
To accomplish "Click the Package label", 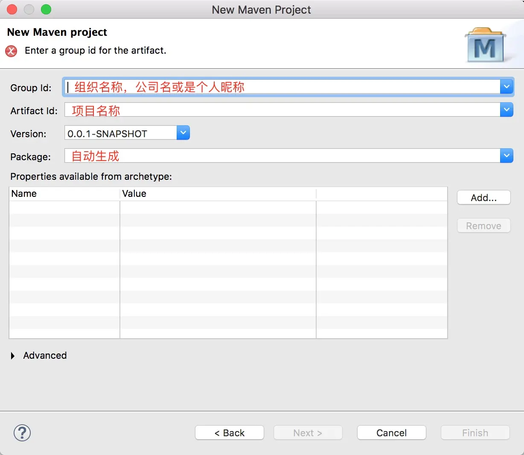I will click(30, 157).
